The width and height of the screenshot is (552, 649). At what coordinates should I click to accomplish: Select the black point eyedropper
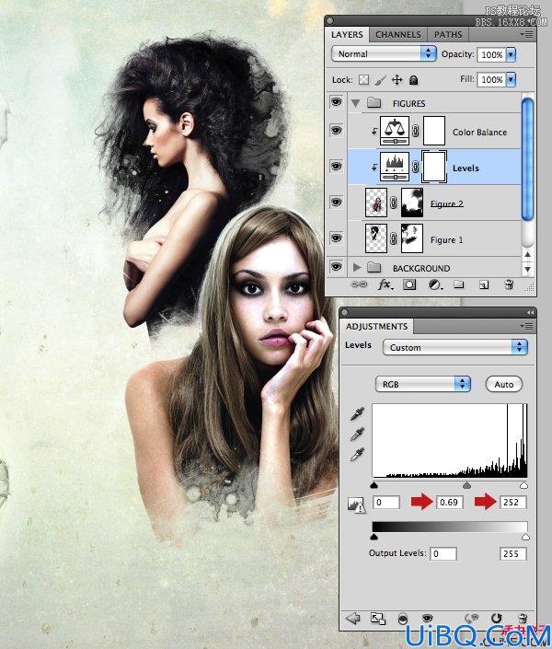(357, 414)
